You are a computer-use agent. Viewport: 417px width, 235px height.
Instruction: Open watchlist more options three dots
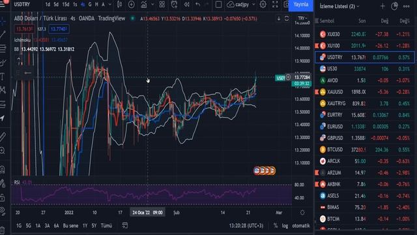point(406,6)
